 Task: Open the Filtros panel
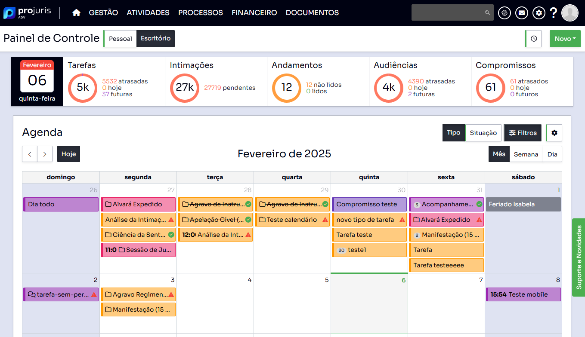[x=523, y=133]
